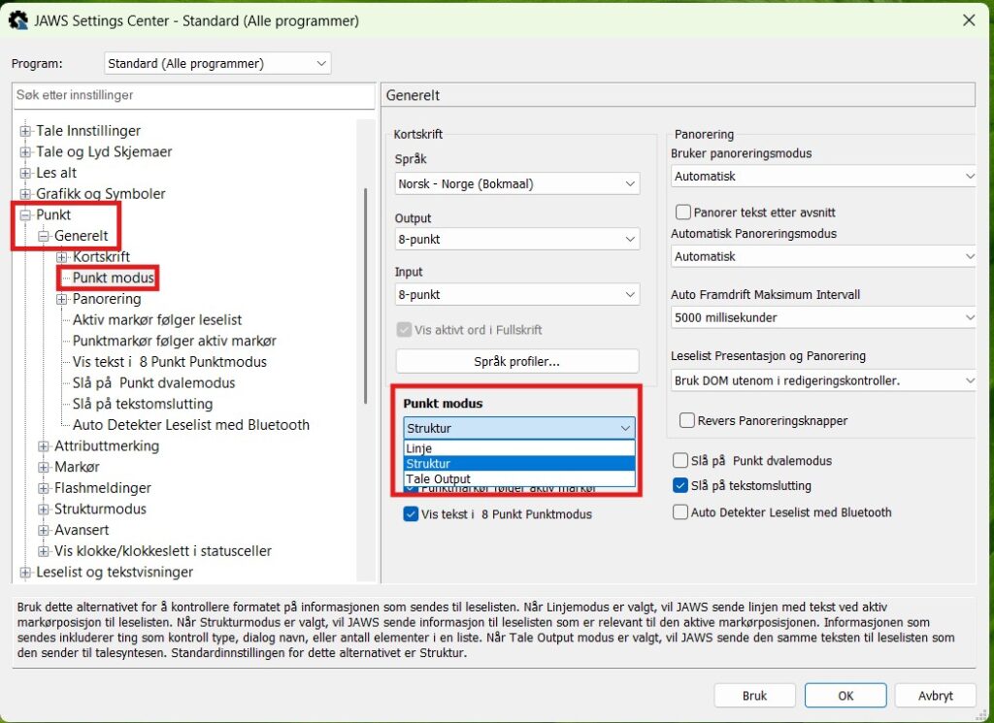
Task: Click the JAWS Settings Center gear icon
Action: click(x=17, y=20)
